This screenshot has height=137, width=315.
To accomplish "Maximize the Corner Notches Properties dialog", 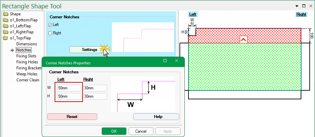I will coord(165,61).
